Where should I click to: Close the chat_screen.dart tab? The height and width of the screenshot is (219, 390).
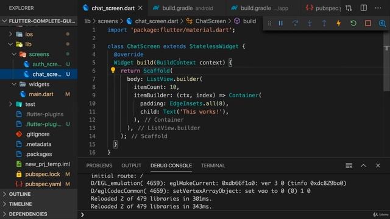coord(140,8)
